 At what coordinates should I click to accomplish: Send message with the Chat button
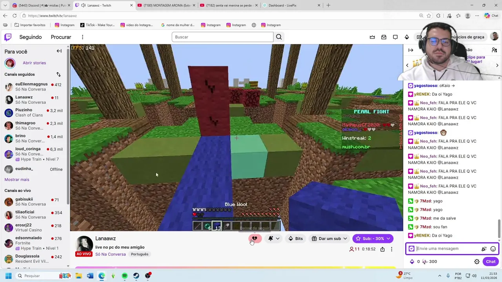click(x=491, y=262)
